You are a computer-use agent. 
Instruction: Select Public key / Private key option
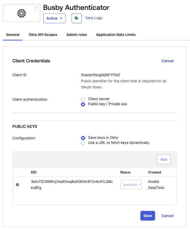click(x=83, y=104)
